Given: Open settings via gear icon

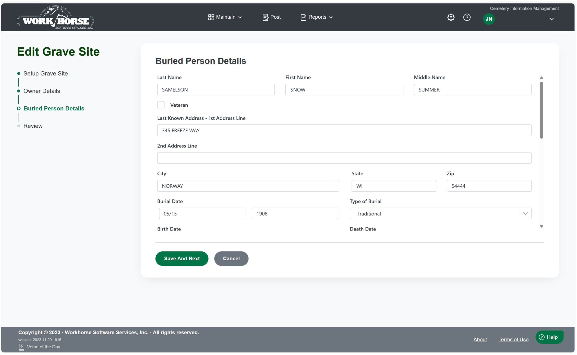Looking at the screenshot, I should pos(451,17).
